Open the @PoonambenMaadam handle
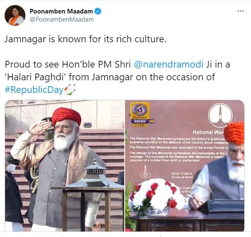This screenshot has width=251, height=237. [62, 19]
